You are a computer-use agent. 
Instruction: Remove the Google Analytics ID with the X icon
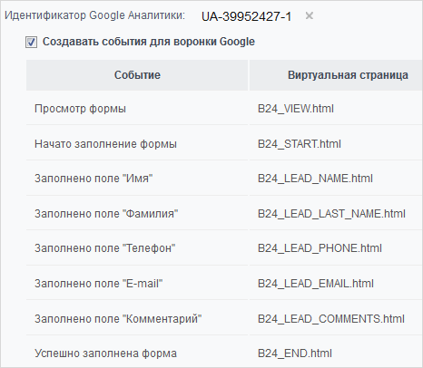tap(309, 15)
